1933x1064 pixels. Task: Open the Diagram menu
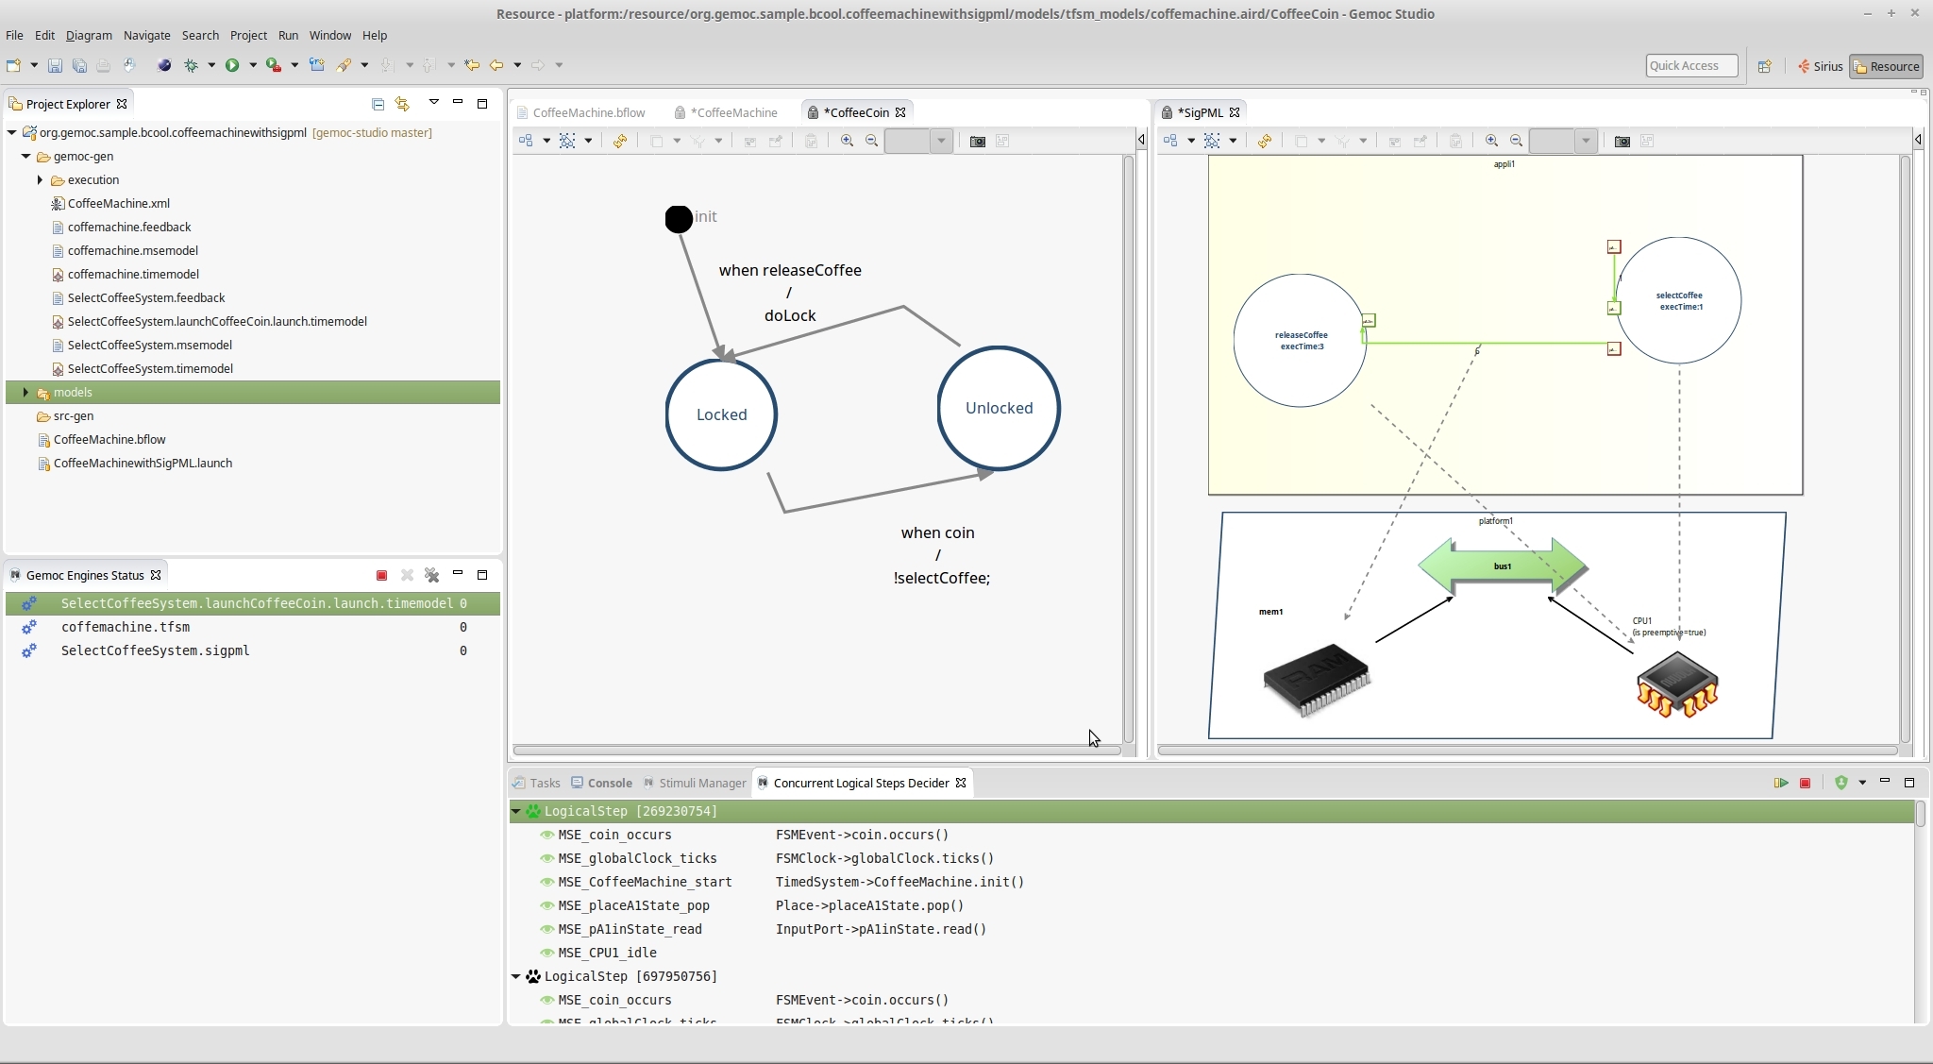tap(89, 35)
